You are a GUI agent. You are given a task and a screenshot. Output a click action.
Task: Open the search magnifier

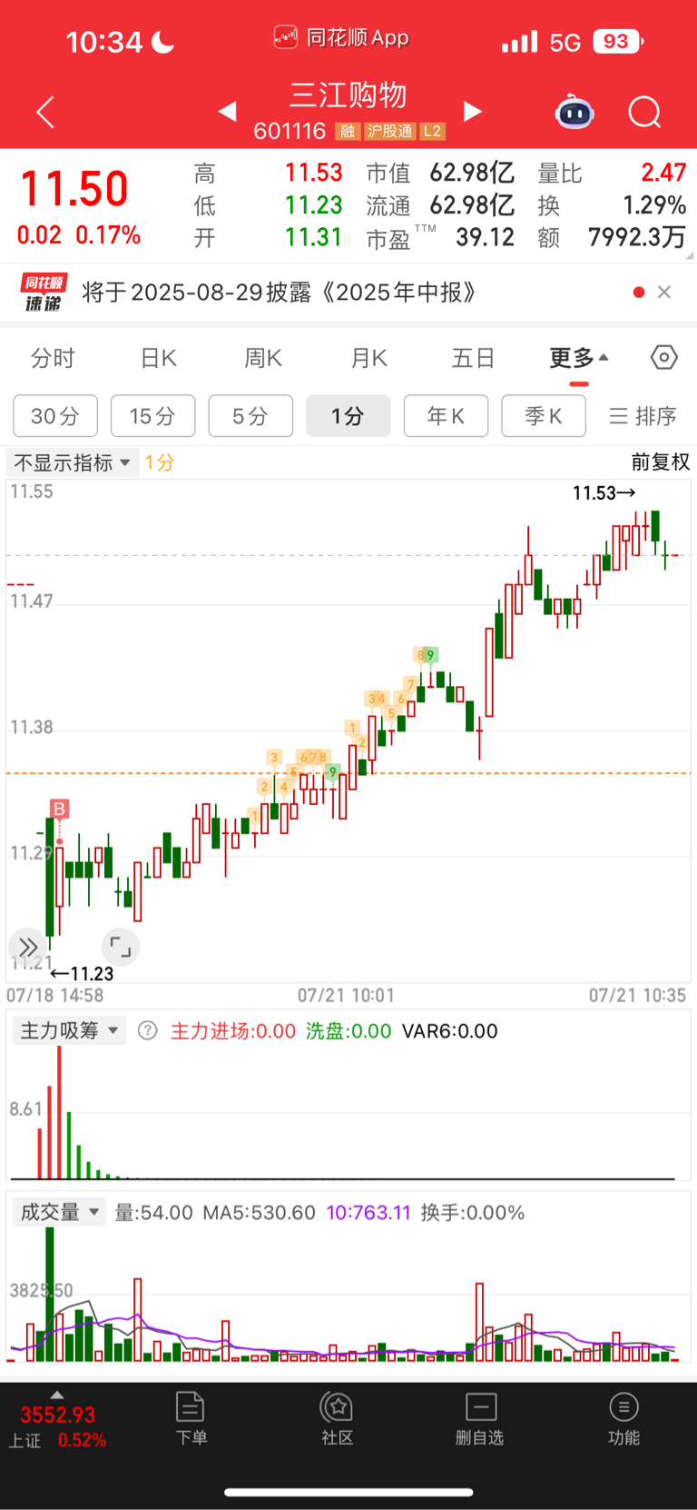click(644, 112)
